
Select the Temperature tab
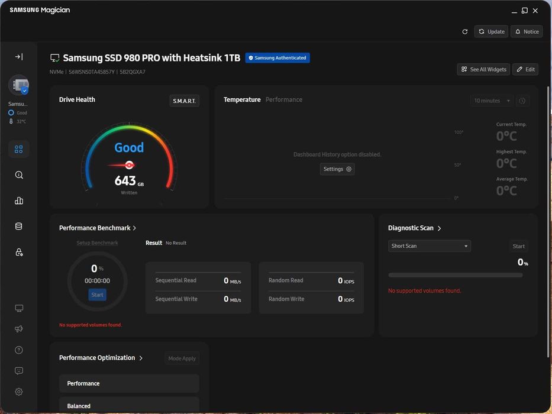pos(242,99)
